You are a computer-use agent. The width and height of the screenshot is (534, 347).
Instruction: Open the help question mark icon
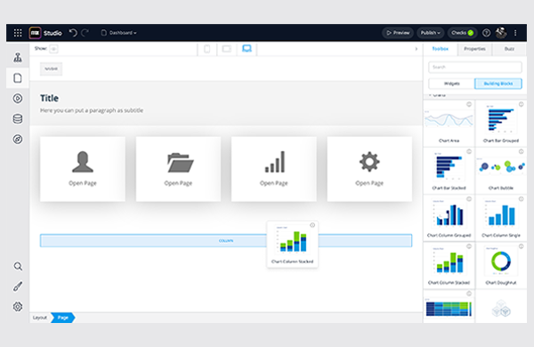pos(486,33)
